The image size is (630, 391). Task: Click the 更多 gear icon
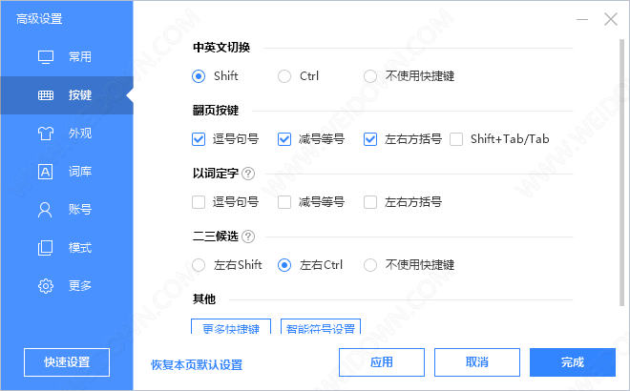pos(45,285)
